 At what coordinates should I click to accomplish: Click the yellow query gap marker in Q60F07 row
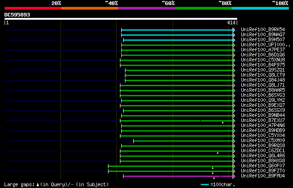click(212, 168)
